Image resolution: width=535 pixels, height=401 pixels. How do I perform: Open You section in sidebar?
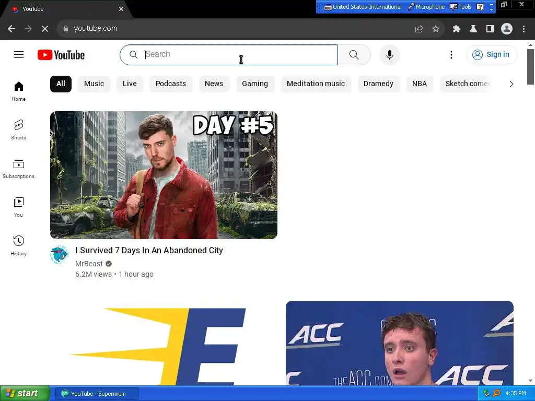point(18,207)
